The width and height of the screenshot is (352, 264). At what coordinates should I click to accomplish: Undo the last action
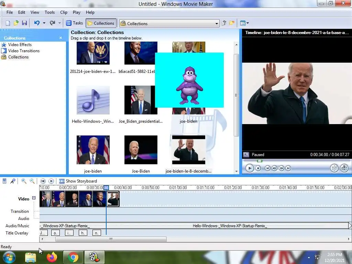tap(37, 23)
